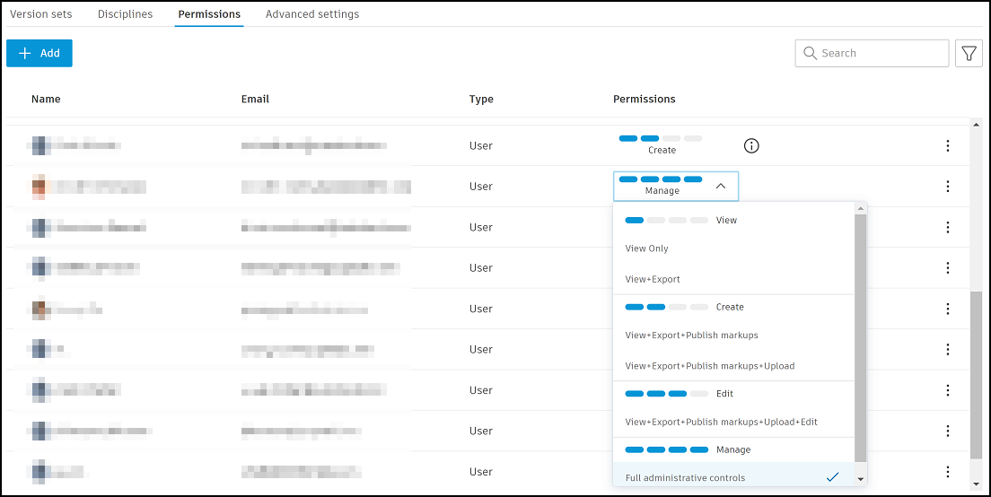Click the avatar of the Manage-permission user
Screen dimensions: 991x497
pos(39,187)
